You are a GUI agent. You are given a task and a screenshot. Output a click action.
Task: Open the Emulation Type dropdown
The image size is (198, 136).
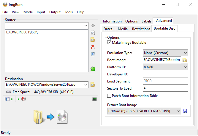(x=165, y=53)
